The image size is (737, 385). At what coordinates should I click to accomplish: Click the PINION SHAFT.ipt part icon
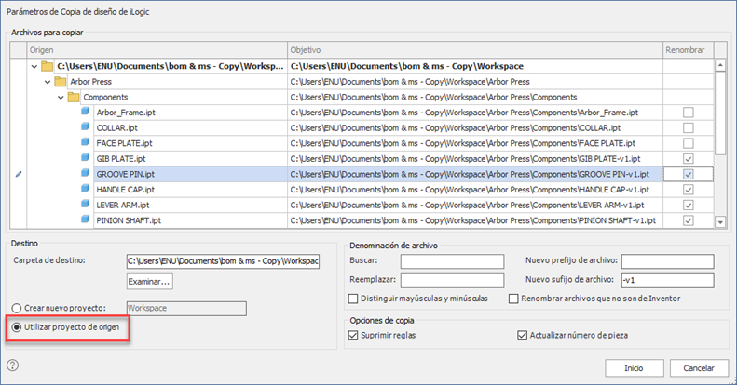tap(86, 220)
